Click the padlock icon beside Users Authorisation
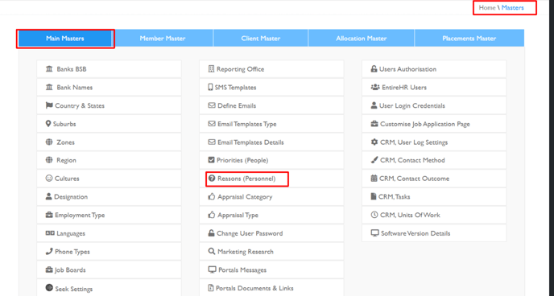Viewport: 554px width, 296px height. tap(374, 69)
